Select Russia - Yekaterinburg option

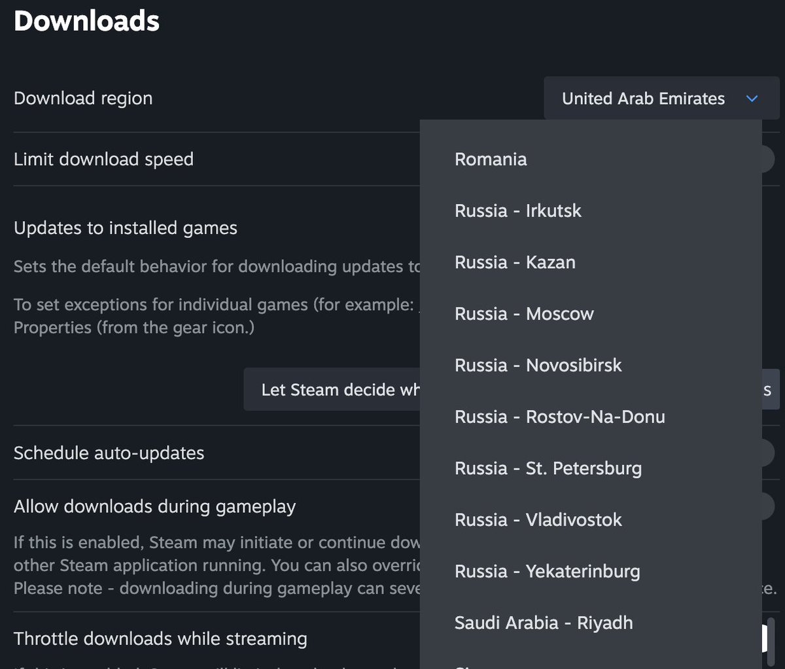point(591,571)
